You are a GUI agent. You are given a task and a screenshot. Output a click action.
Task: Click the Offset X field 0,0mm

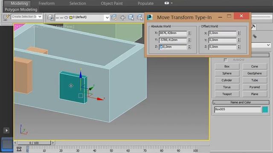coord(223,33)
